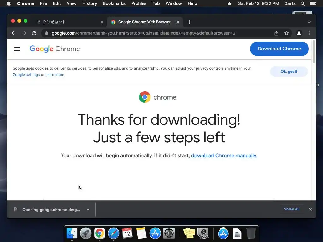Click download Chrome manually link
The image size is (323, 242).
click(x=224, y=156)
